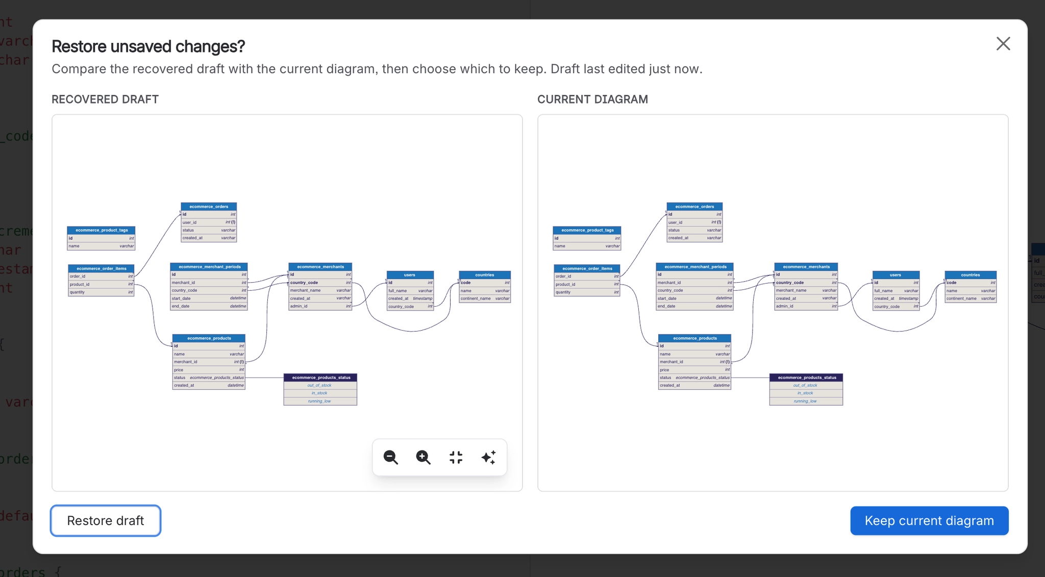Screen dimensions: 1045x577
Task: Click the sparkle auto-arrange icon
Action: pos(488,457)
